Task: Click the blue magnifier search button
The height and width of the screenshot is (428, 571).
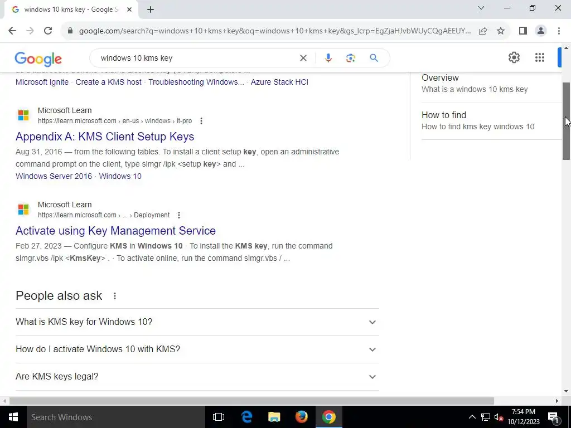Action: pyautogui.click(x=374, y=58)
